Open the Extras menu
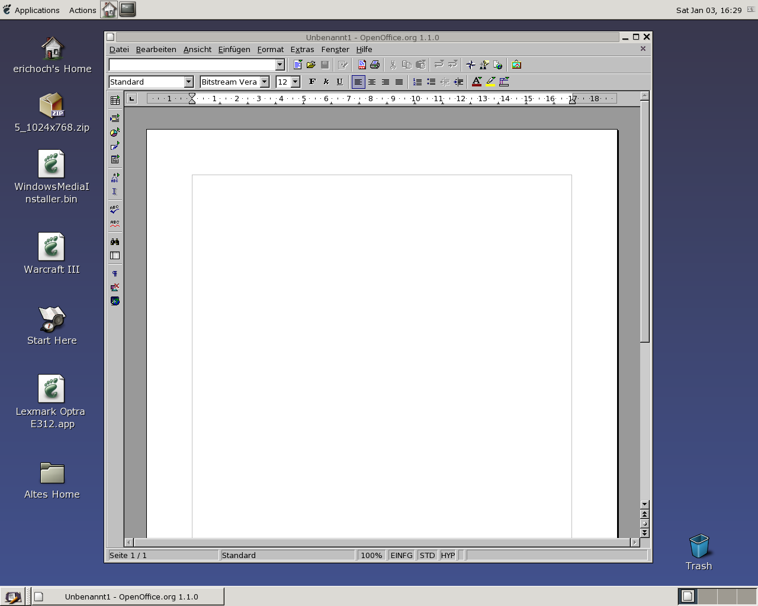Image resolution: width=758 pixels, height=606 pixels. 302,50
